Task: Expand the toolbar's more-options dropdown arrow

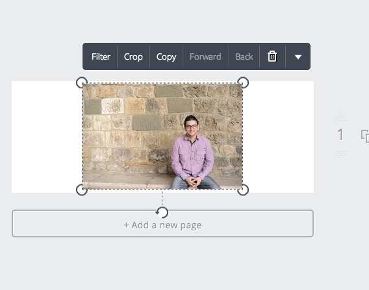Action: click(298, 57)
